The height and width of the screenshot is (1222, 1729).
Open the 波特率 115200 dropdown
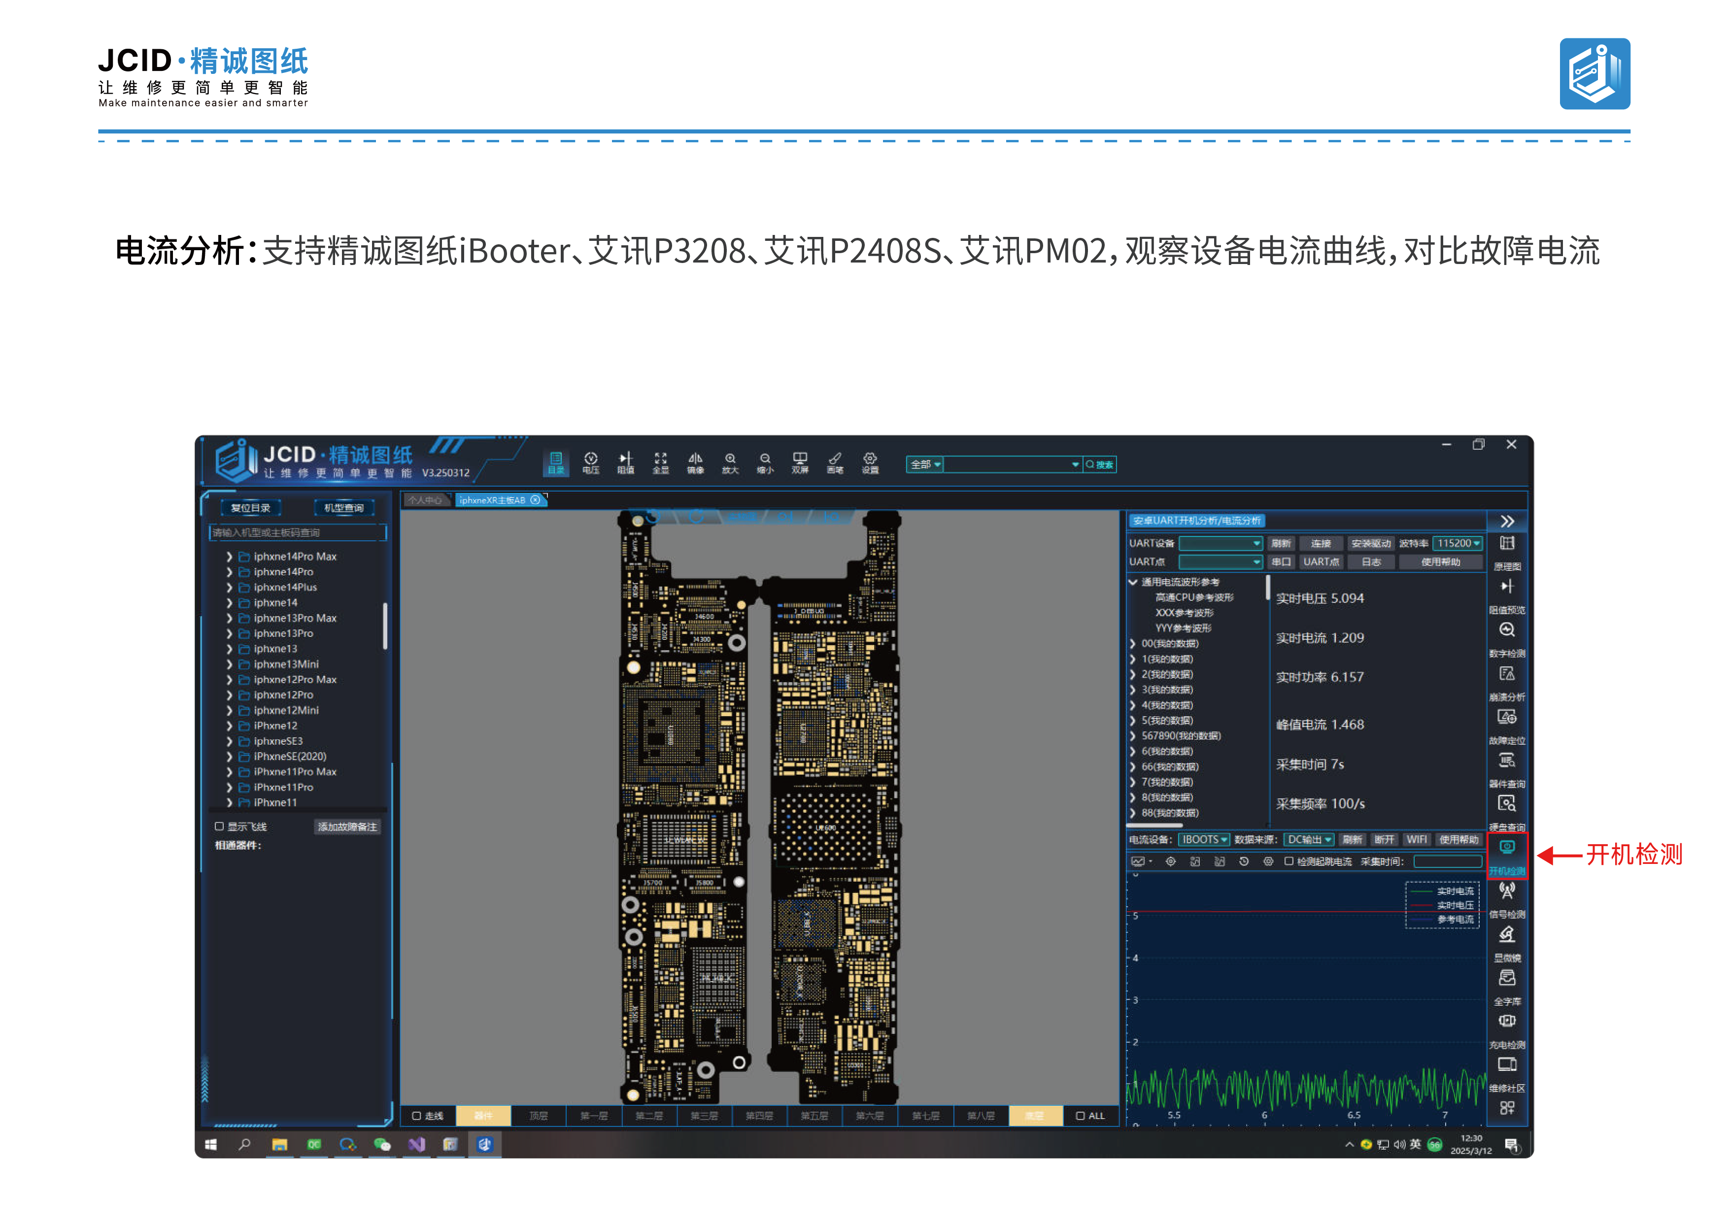coord(1458,543)
